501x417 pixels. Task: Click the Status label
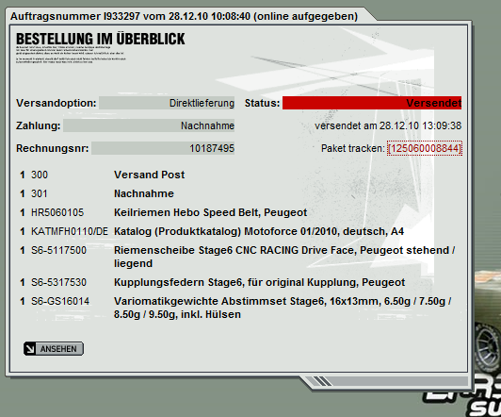[262, 103]
